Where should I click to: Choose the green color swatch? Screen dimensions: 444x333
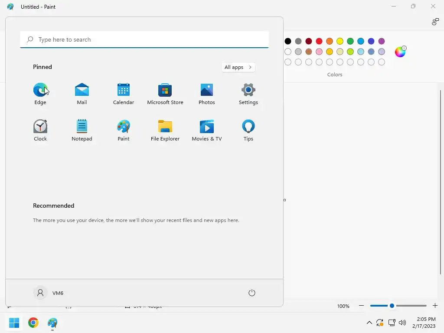(x=350, y=41)
